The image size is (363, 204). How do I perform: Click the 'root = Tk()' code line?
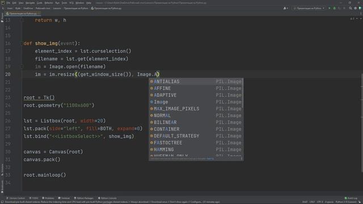click(x=39, y=97)
